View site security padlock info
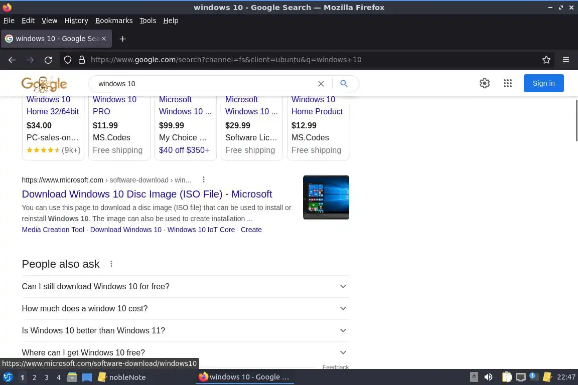This screenshot has height=385, width=578. (82, 60)
